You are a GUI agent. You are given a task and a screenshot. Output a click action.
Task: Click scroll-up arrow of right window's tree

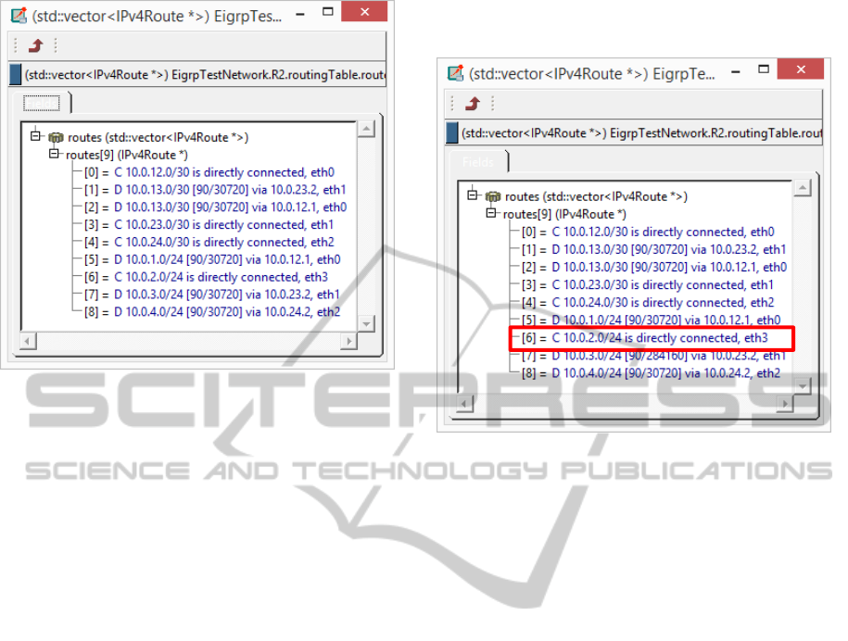coord(804,188)
